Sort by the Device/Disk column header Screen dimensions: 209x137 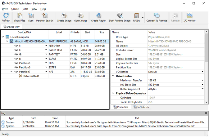(x=25, y=32)
